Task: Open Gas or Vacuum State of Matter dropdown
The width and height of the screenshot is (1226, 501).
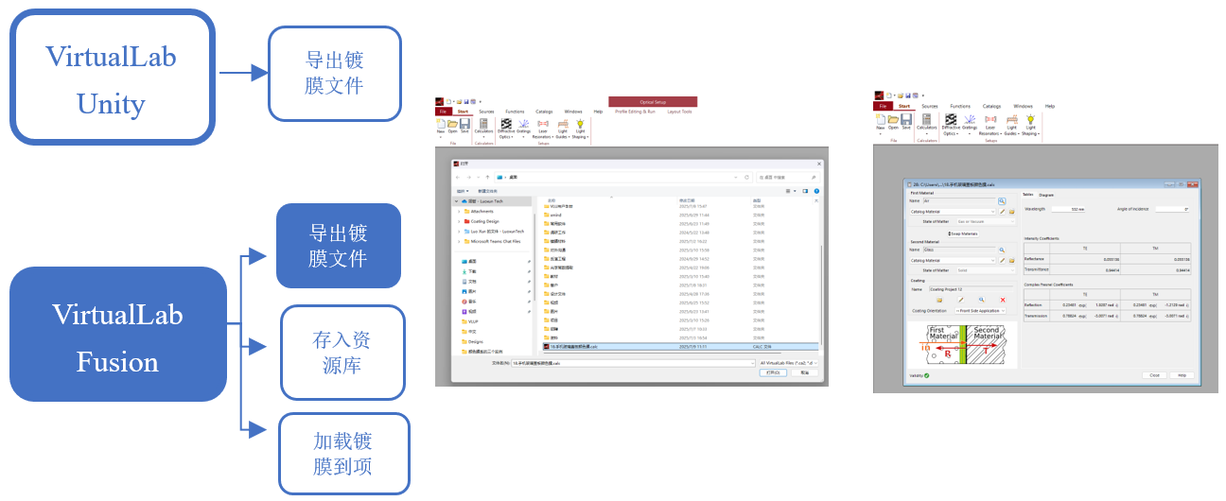Action: (x=986, y=221)
